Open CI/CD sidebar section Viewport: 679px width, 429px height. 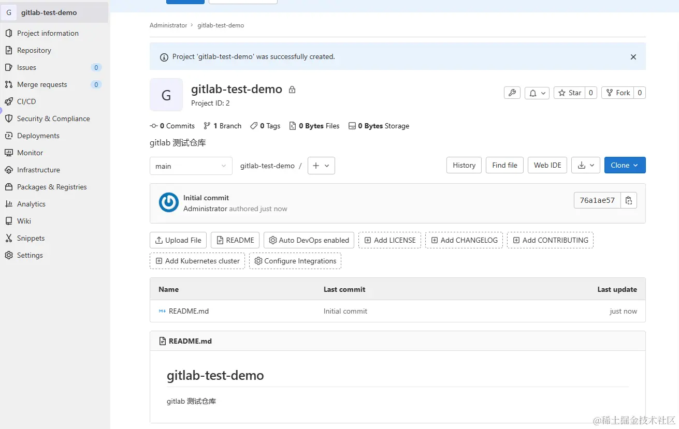point(26,101)
